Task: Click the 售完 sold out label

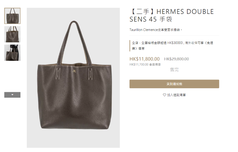Action: coord(174,70)
